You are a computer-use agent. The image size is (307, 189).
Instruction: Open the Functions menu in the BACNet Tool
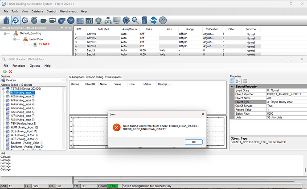pos(19,65)
